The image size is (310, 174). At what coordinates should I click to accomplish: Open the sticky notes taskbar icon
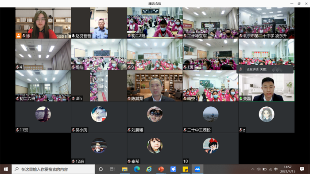click(185, 169)
